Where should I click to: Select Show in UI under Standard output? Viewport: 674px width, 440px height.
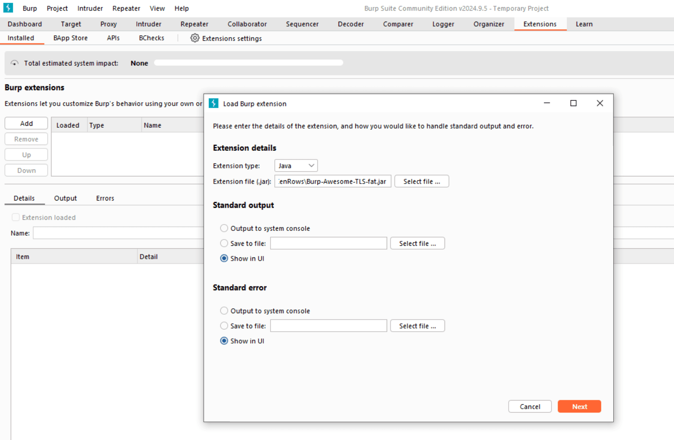point(224,258)
